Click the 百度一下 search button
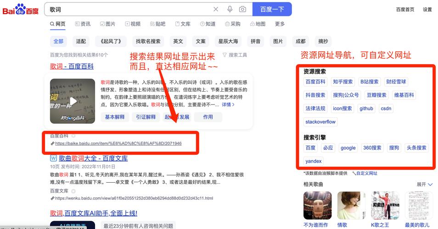 click(272, 9)
